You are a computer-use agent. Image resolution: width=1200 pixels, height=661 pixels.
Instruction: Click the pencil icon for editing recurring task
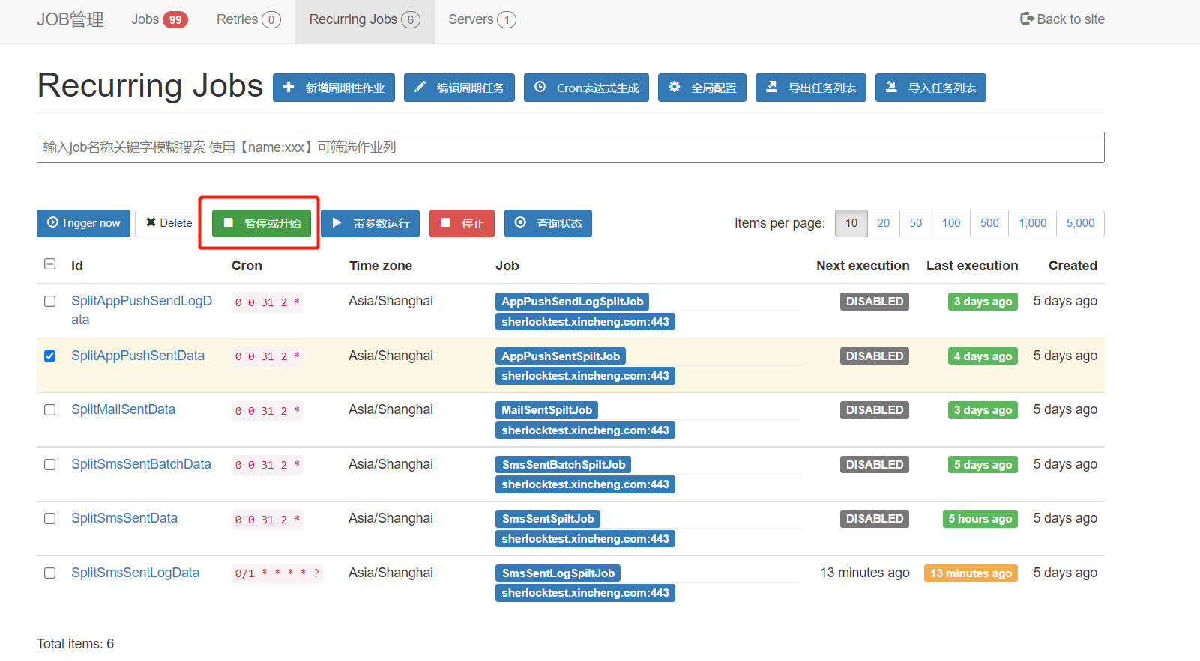pos(420,88)
